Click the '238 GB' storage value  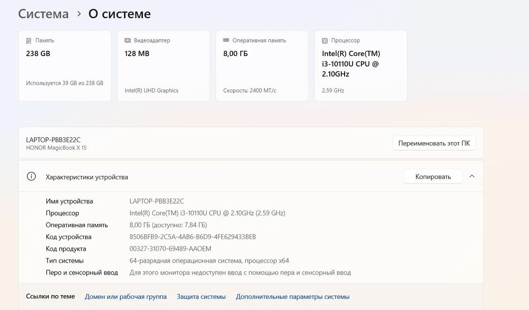(x=38, y=54)
